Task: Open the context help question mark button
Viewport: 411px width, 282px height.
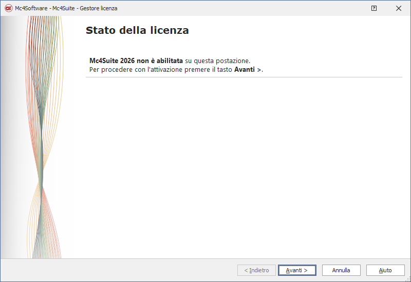Action: [x=374, y=8]
